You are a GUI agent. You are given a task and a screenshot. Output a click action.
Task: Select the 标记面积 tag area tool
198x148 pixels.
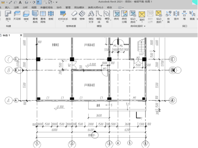click(159, 17)
